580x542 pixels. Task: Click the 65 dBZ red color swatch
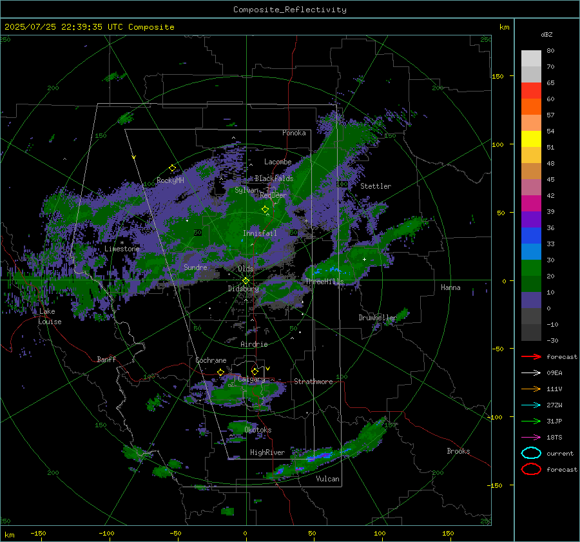[x=531, y=90]
